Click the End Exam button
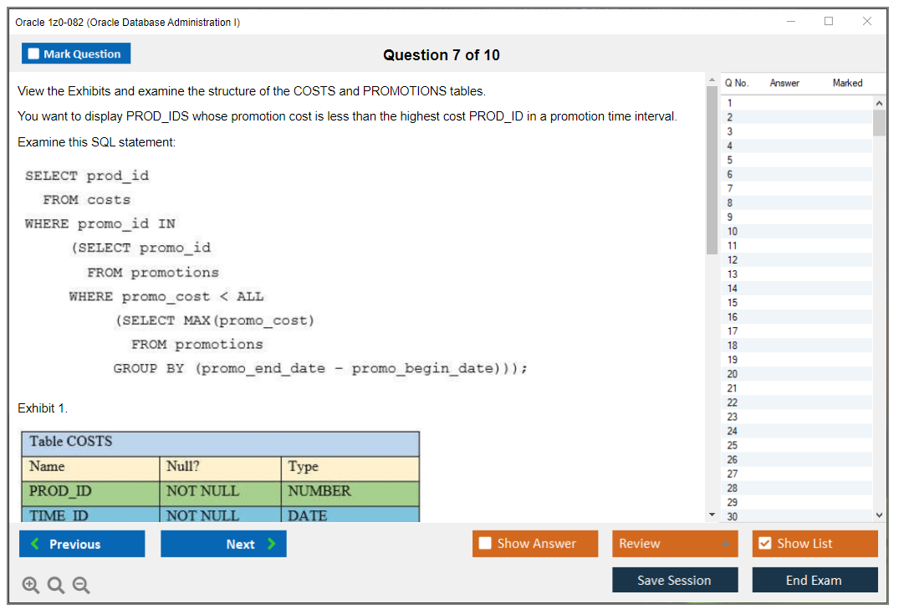 pyautogui.click(x=815, y=580)
